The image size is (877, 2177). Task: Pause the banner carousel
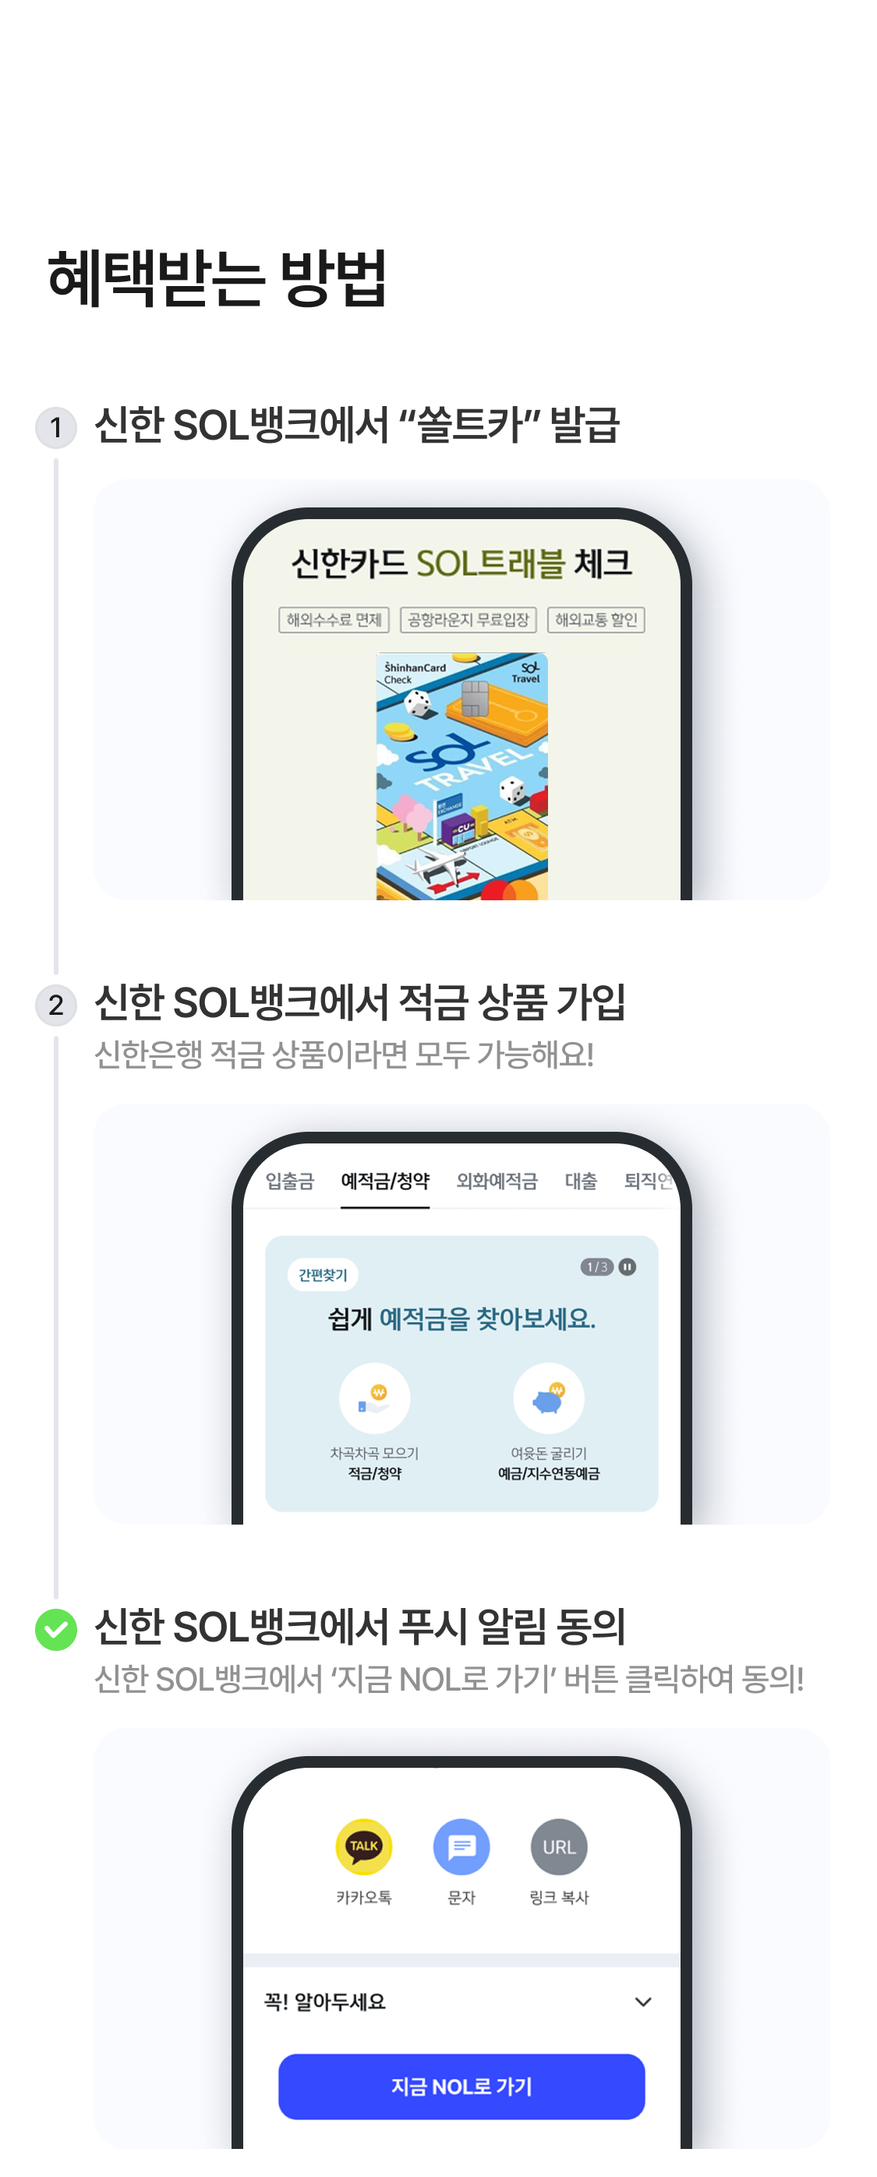627,1266
